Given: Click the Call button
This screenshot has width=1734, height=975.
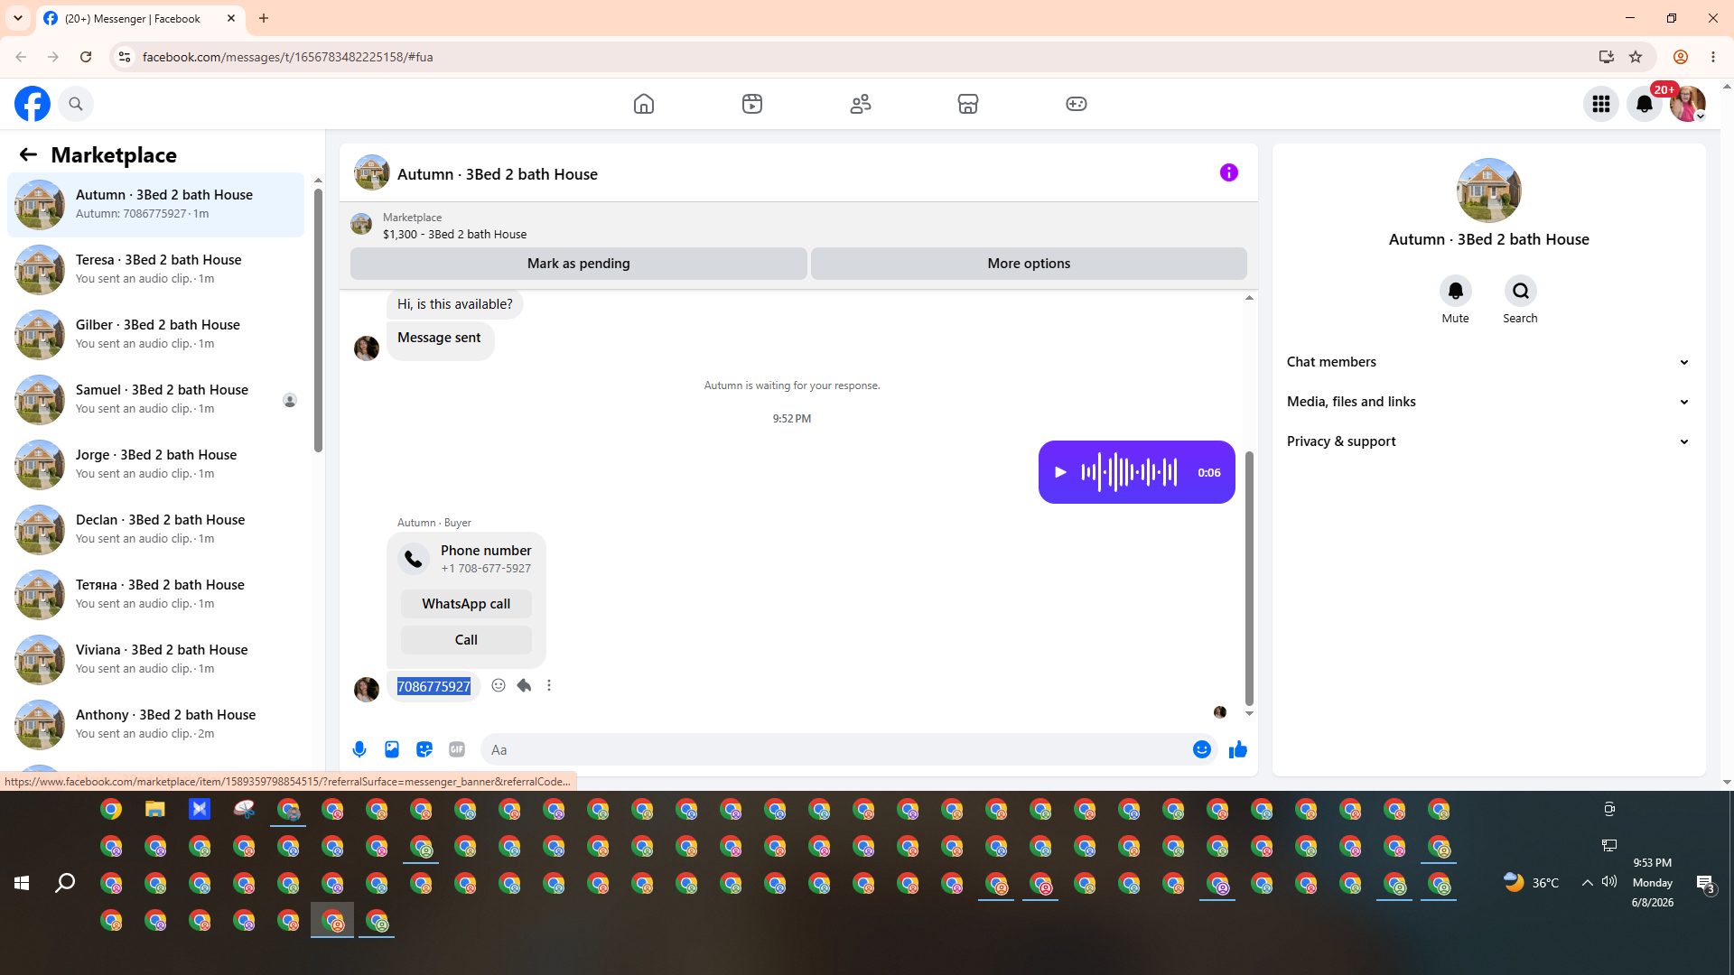Looking at the screenshot, I should 466,640.
